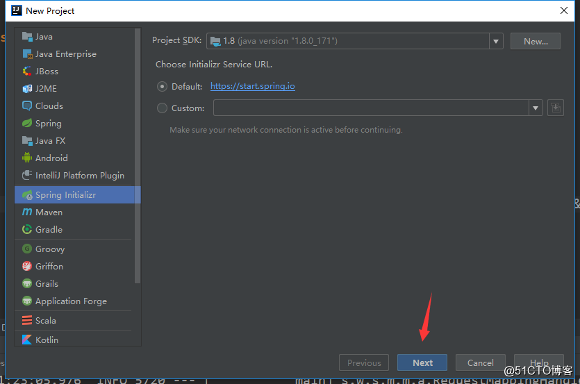Choose J2ME project type label
Screen dimensions: 580x384
click(47, 89)
